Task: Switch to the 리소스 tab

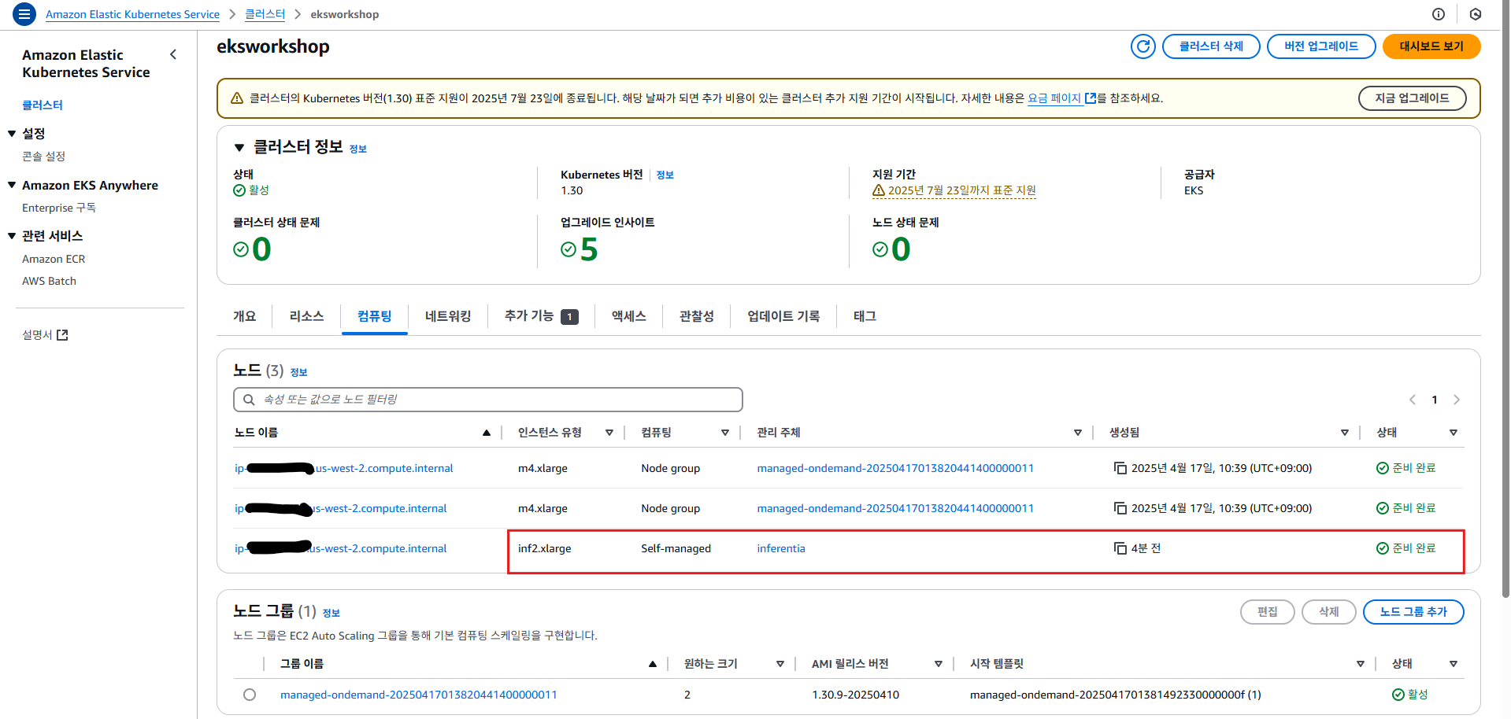Action: pos(306,316)
